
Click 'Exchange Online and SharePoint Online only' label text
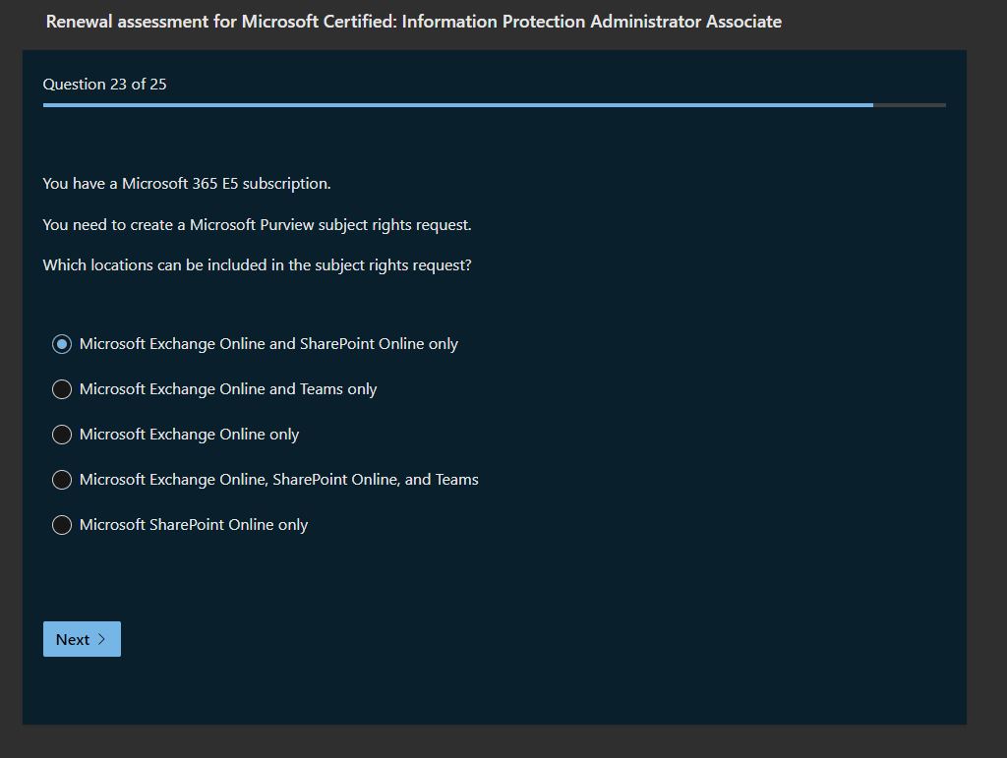click(268, 344)
